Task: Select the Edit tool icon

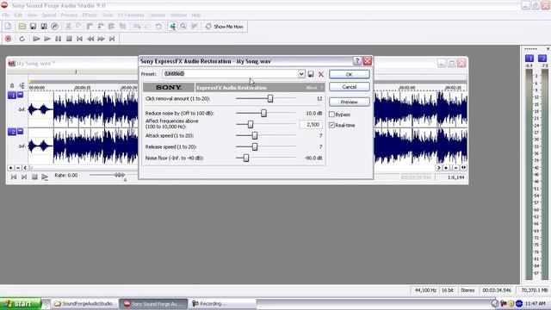Action: click(172, 27)
